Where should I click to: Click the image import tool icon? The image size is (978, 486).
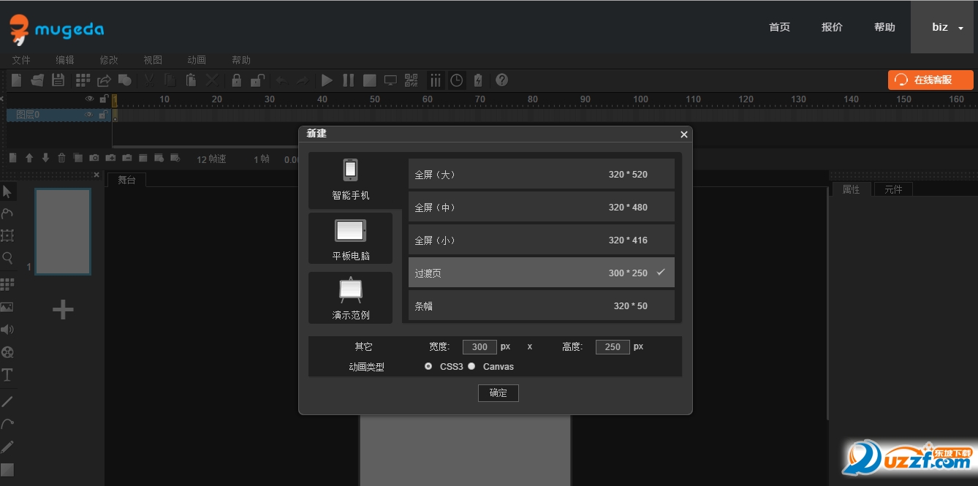[7, 307]
